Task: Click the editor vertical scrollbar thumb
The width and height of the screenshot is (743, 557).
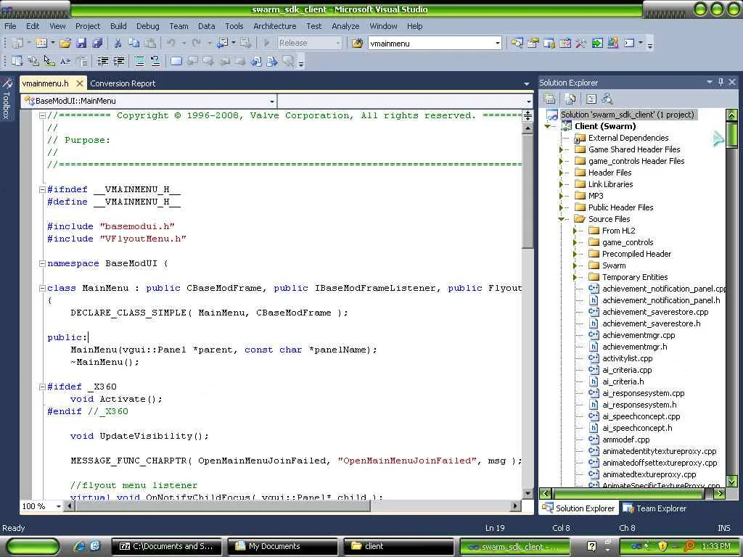Action: pyautogui.click(x=528, y=191)
